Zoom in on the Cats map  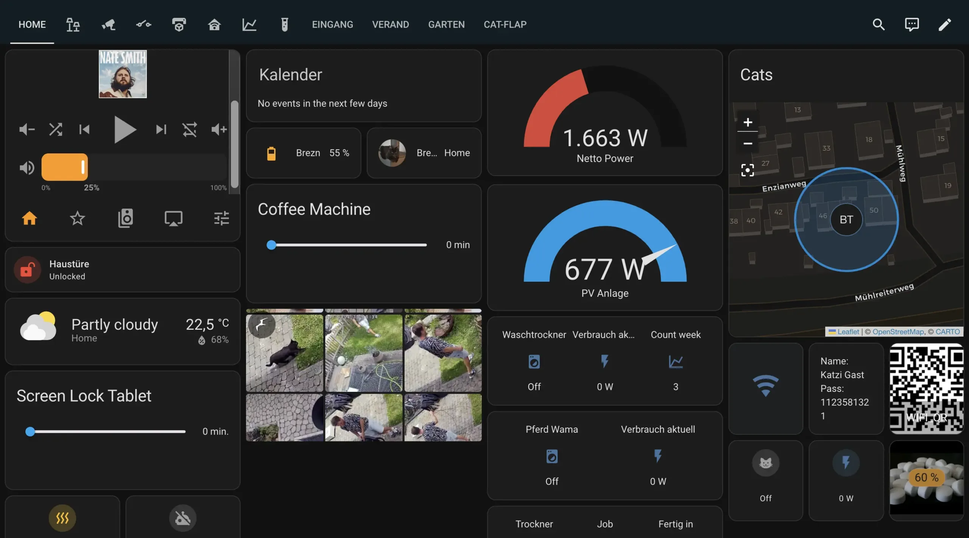pos(748,122)
